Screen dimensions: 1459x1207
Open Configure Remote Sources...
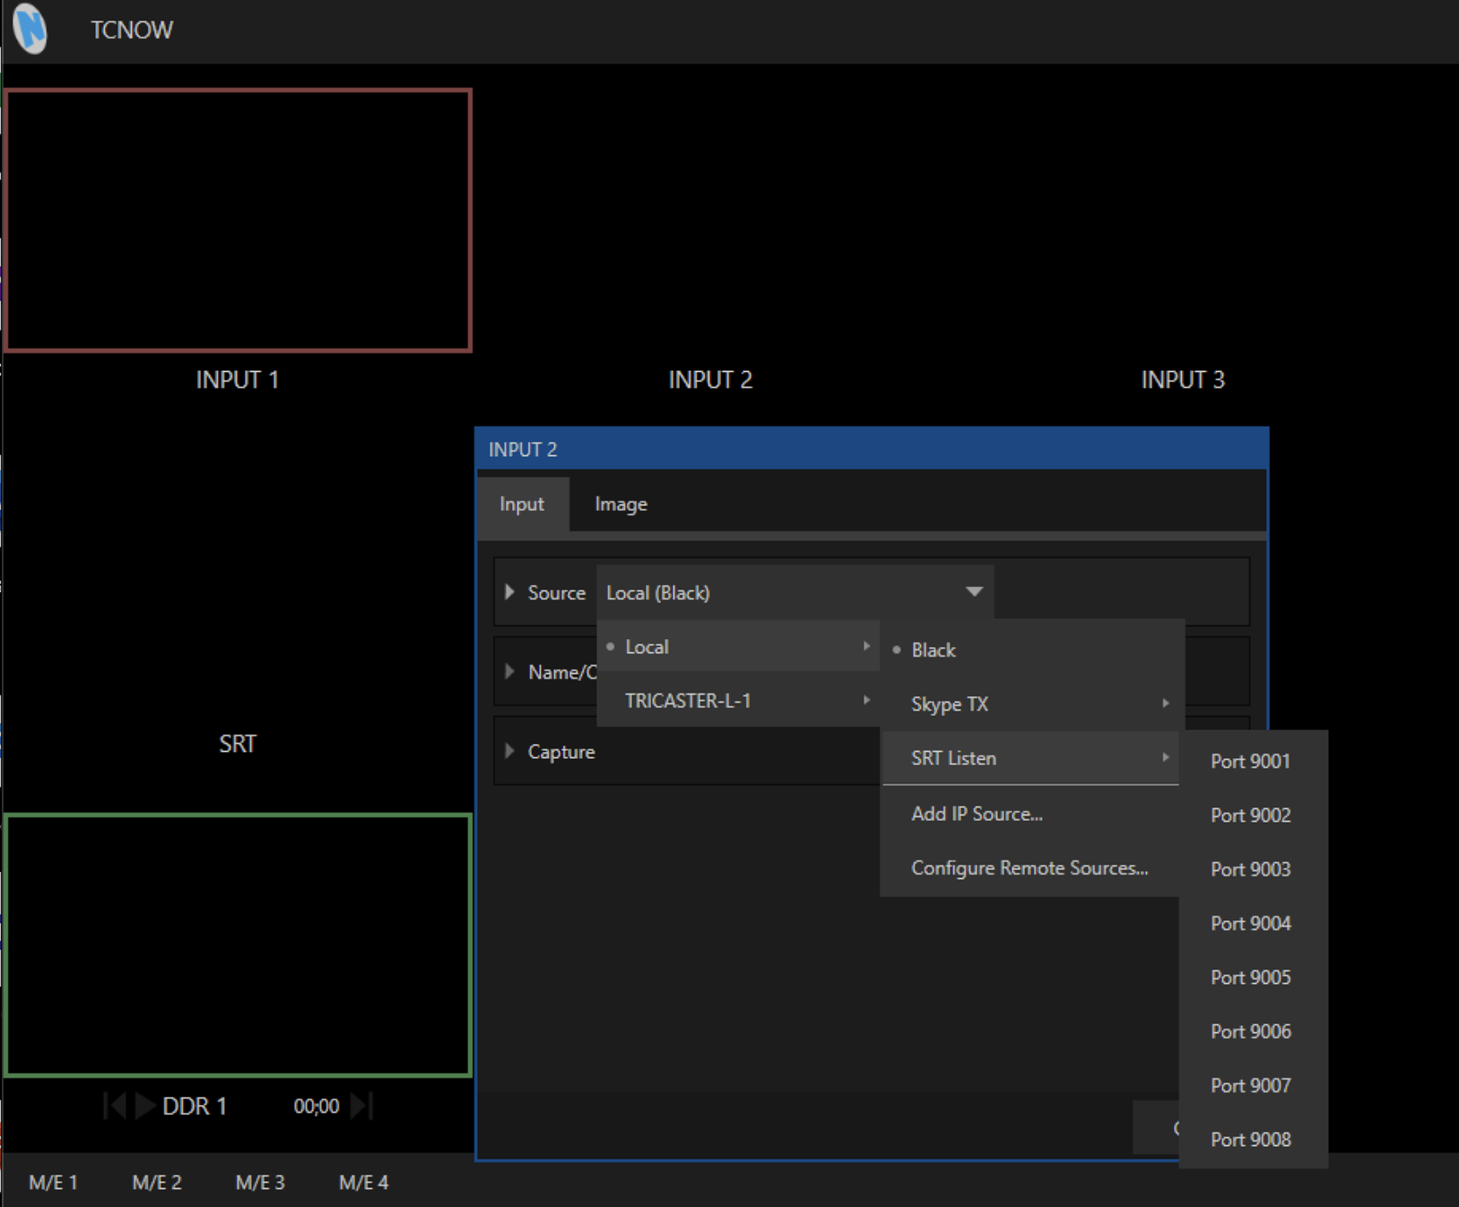pyautogui.click(x=1031, y=867)
